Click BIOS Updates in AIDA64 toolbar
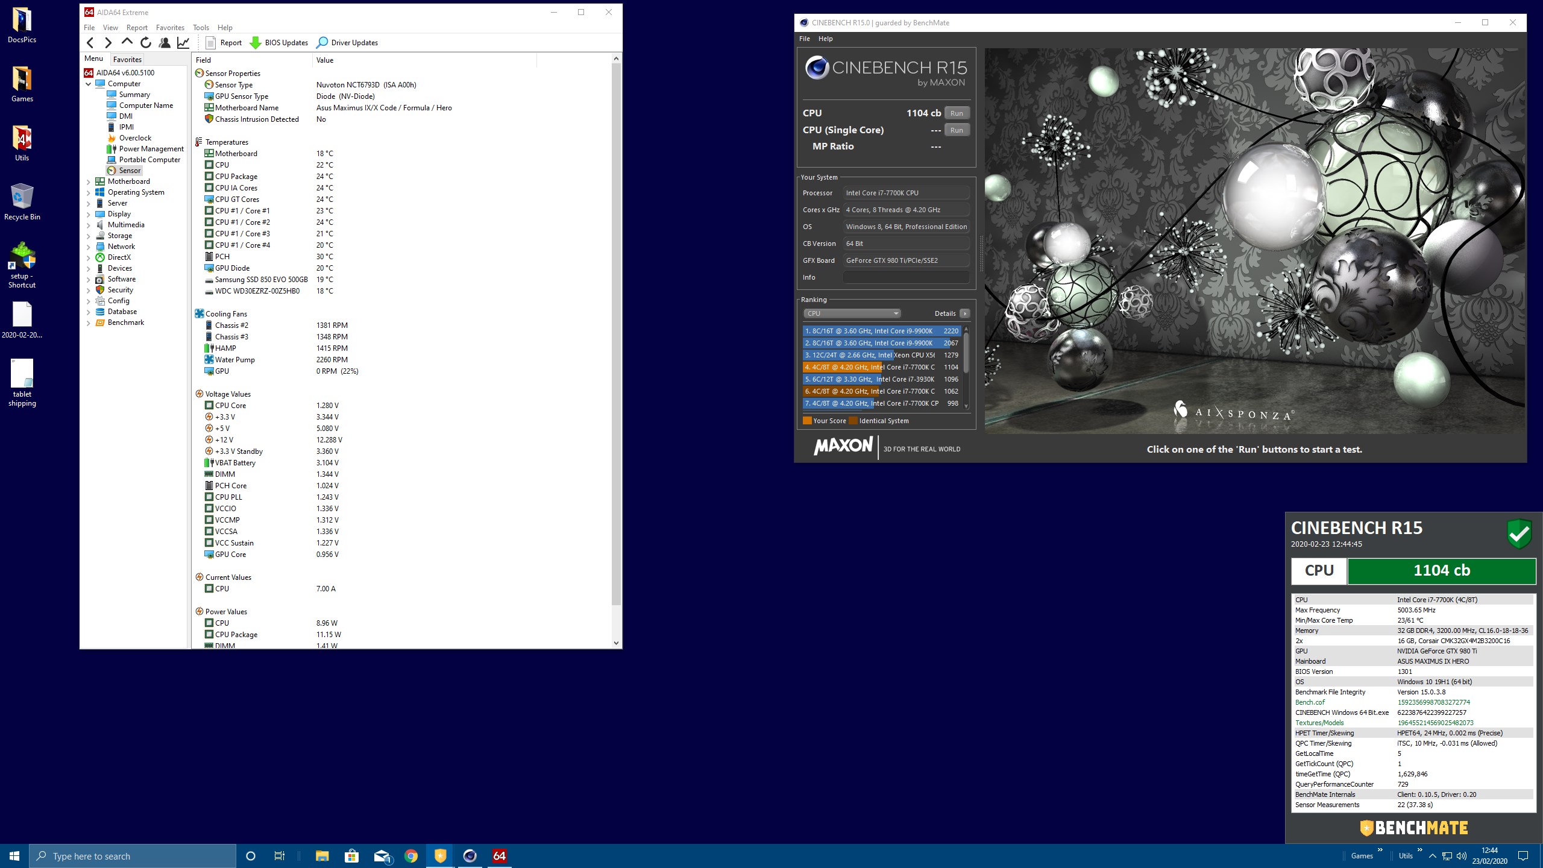1543x868 pixels. (278, 42)
